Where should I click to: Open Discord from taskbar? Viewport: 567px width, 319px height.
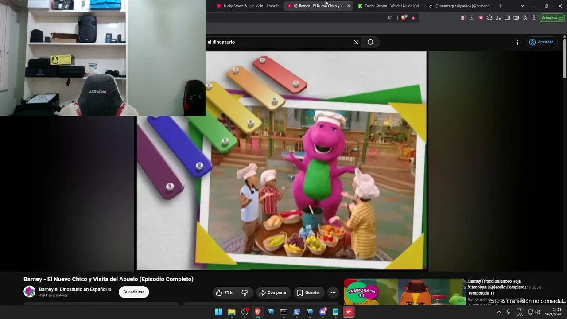[x=323, y=312]
